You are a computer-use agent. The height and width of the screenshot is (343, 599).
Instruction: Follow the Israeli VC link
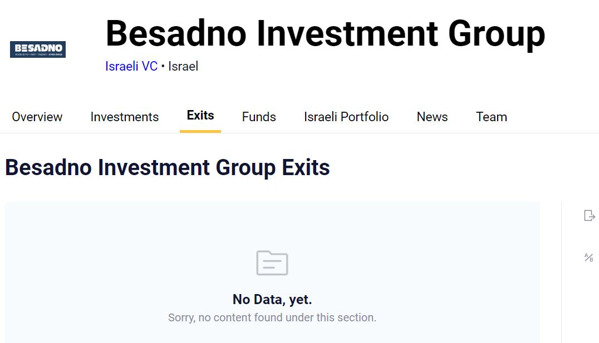(x=131, y=67)
